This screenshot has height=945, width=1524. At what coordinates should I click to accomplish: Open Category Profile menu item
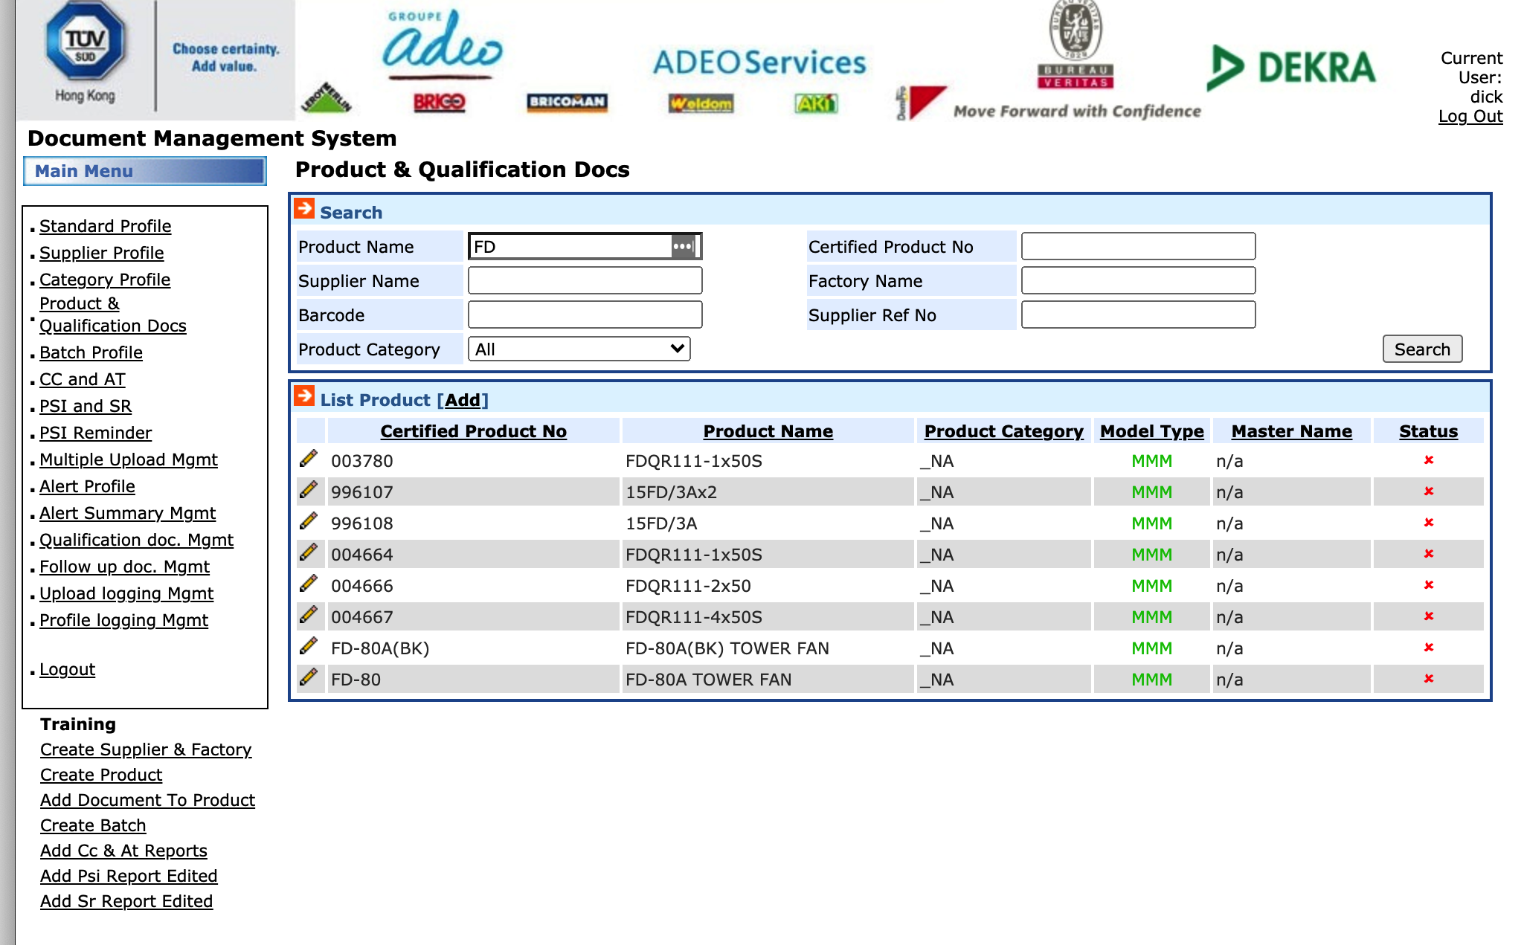105,280
